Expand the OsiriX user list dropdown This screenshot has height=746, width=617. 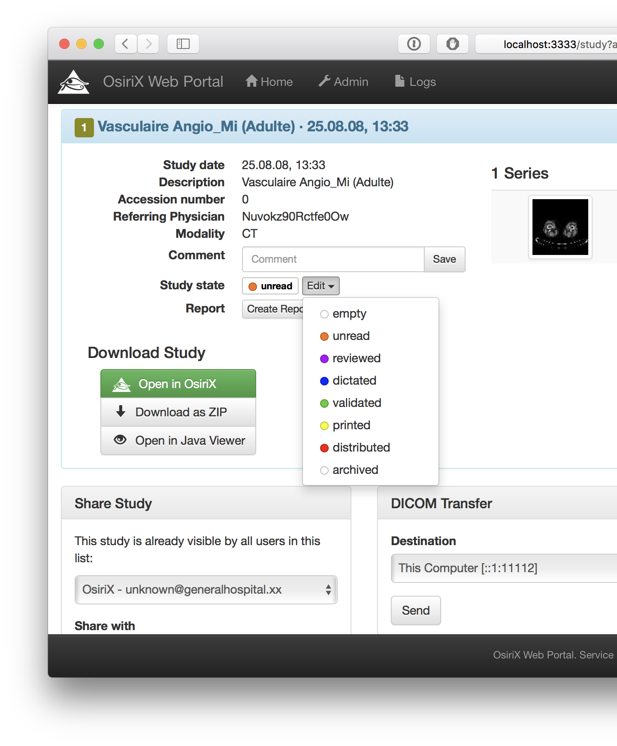point(206,590)
